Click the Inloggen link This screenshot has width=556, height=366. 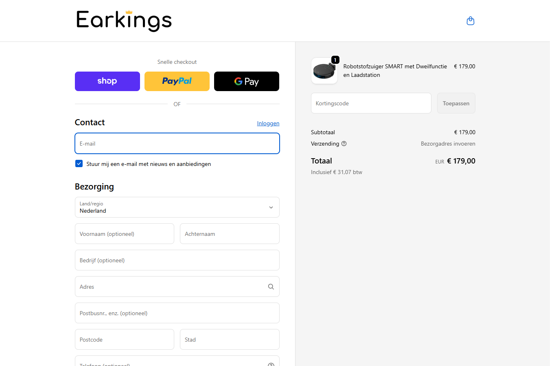[268, 123]
